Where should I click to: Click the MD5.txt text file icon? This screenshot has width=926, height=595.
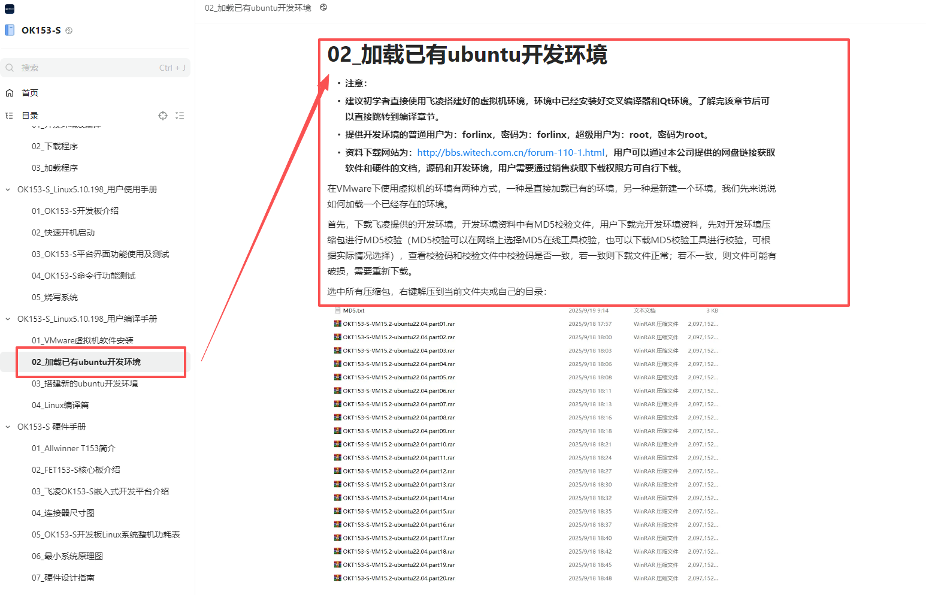point(337,310)
